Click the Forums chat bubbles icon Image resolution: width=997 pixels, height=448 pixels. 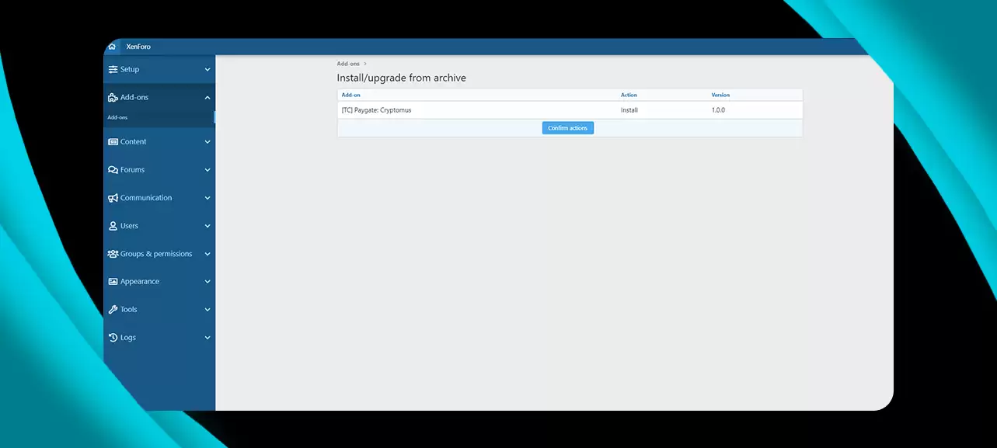[113, 170]
